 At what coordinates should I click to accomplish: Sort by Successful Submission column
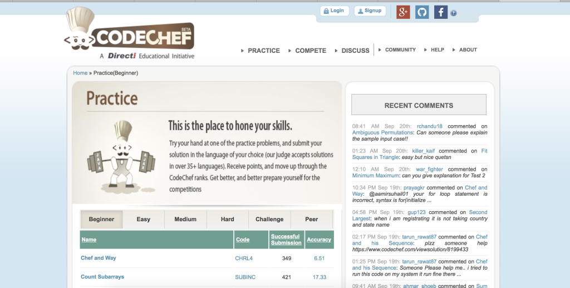click(x=286, y=240)
